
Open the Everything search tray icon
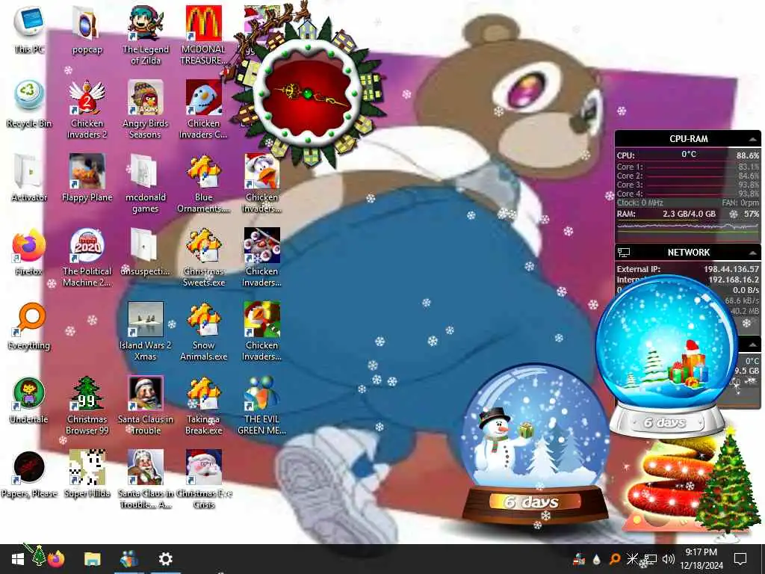614,559
